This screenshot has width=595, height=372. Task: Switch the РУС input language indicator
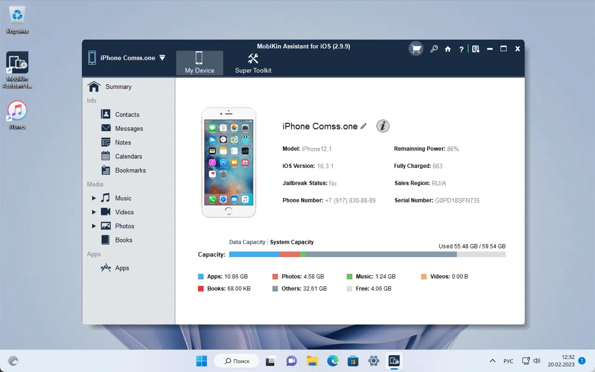[x=509, y=361]
